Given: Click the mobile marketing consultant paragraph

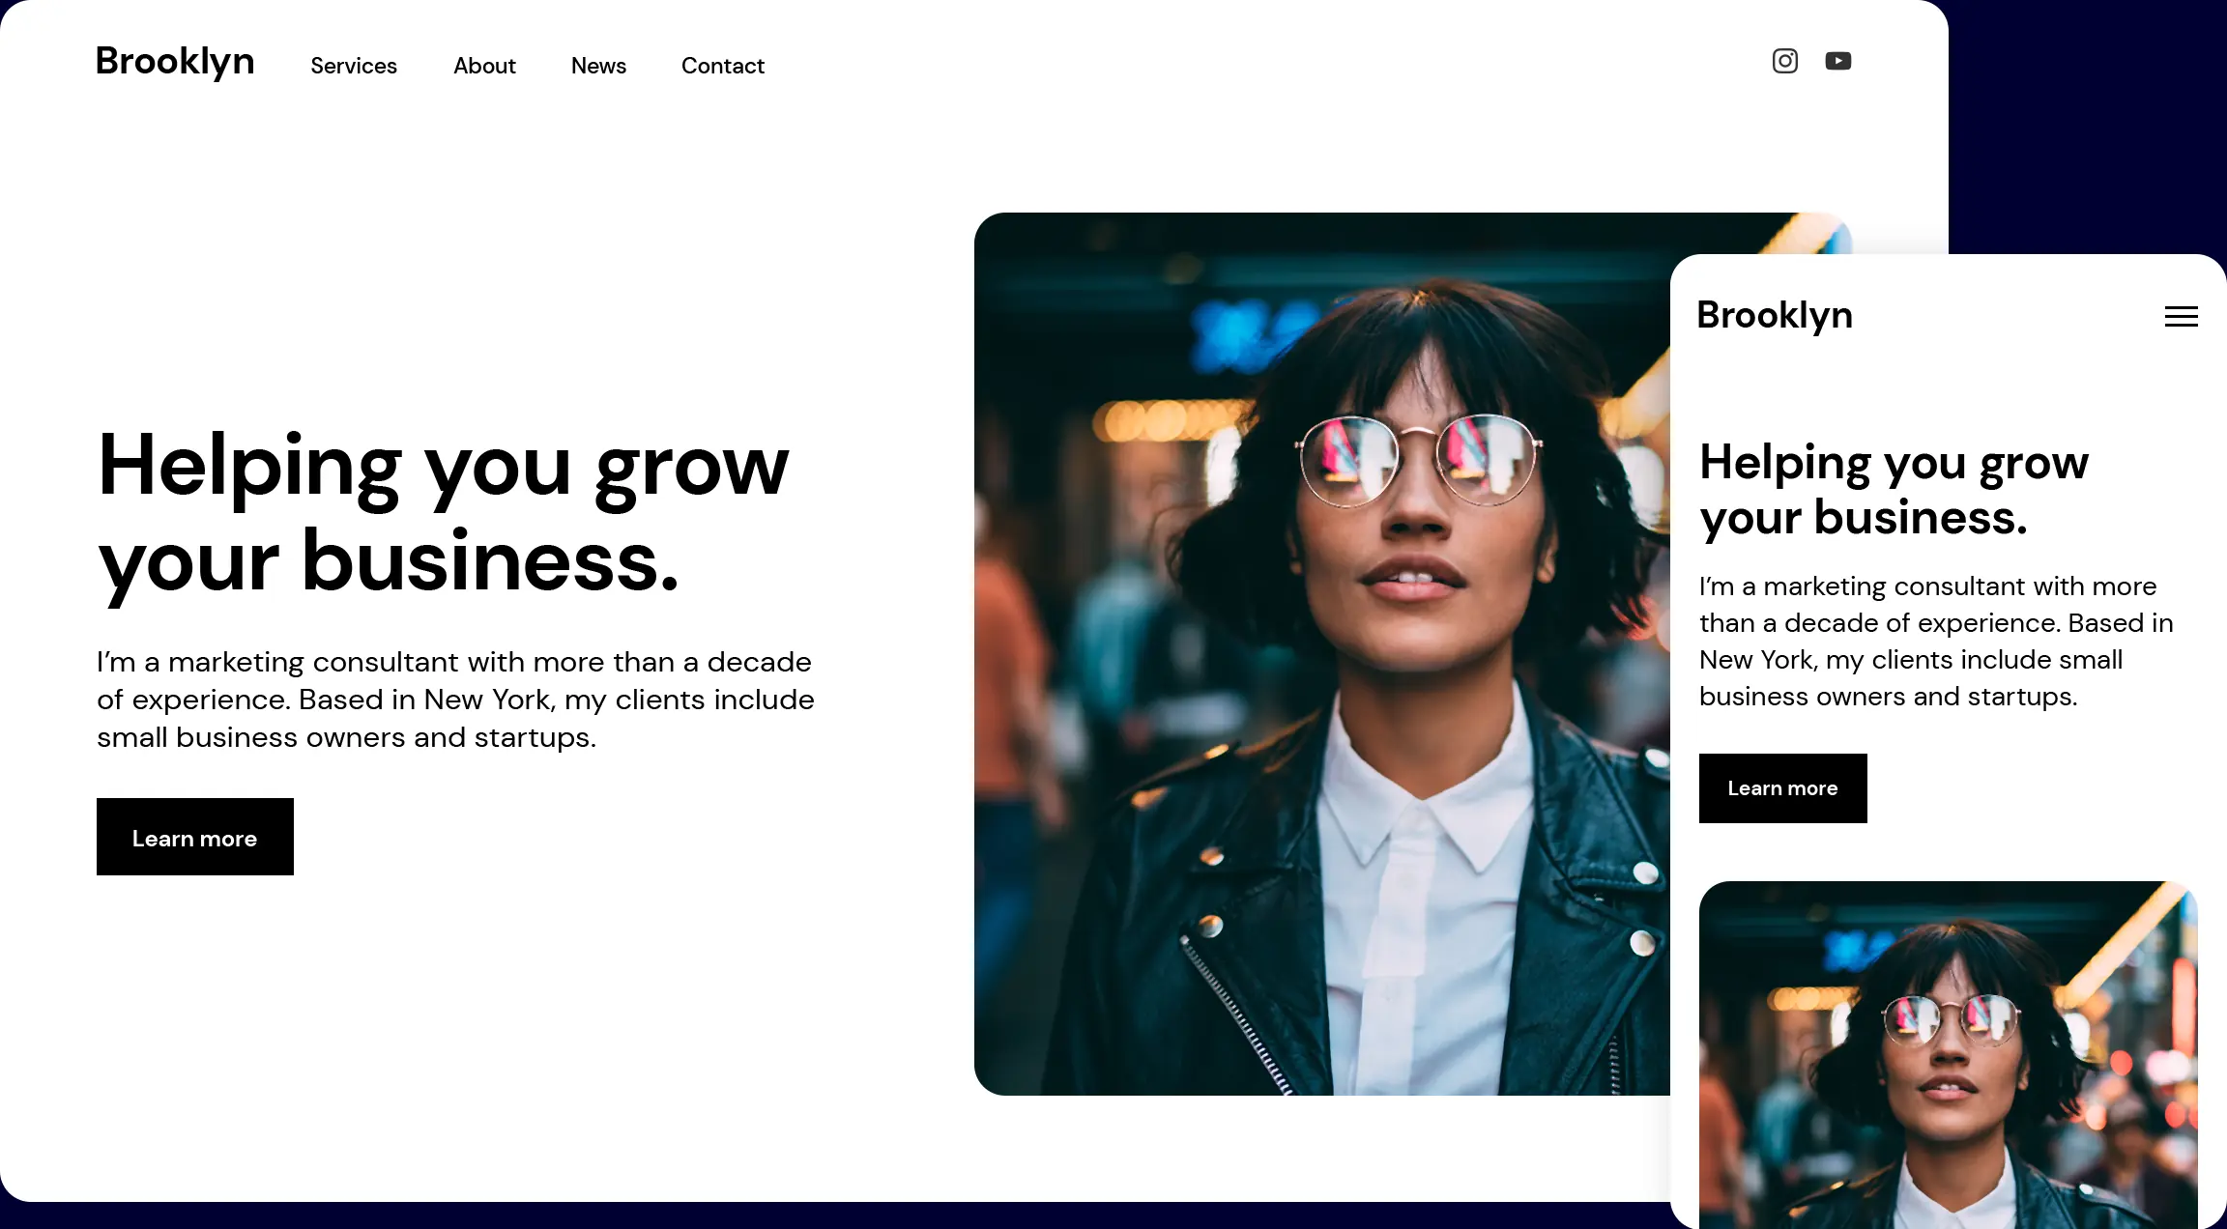Looking at the screenshot, I should pyautogui.click(x=1936, y=642).
